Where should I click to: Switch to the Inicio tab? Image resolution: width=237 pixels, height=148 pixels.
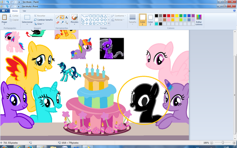(x=15, y=11)
